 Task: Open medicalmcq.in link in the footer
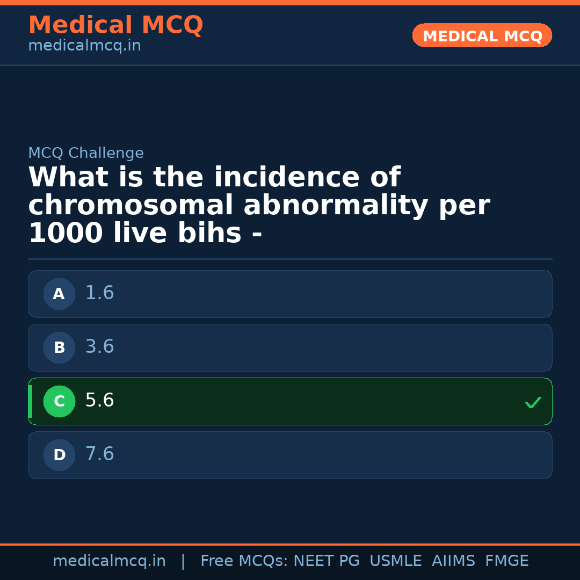click(x=109, y=561)
